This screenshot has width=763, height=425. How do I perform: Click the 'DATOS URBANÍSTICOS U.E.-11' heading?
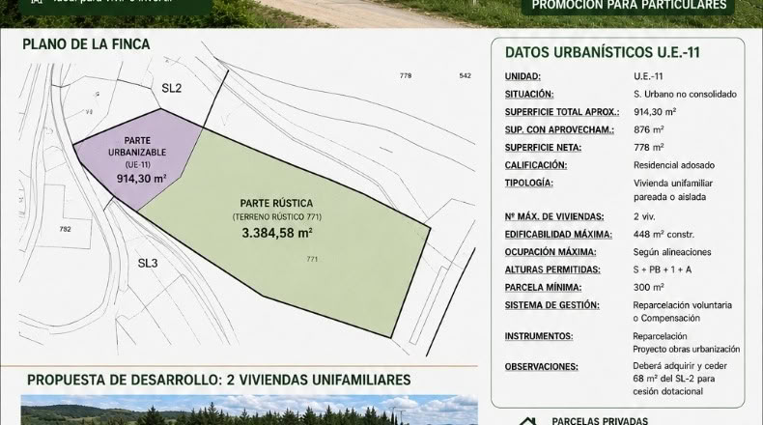click(x=603, y=52)
